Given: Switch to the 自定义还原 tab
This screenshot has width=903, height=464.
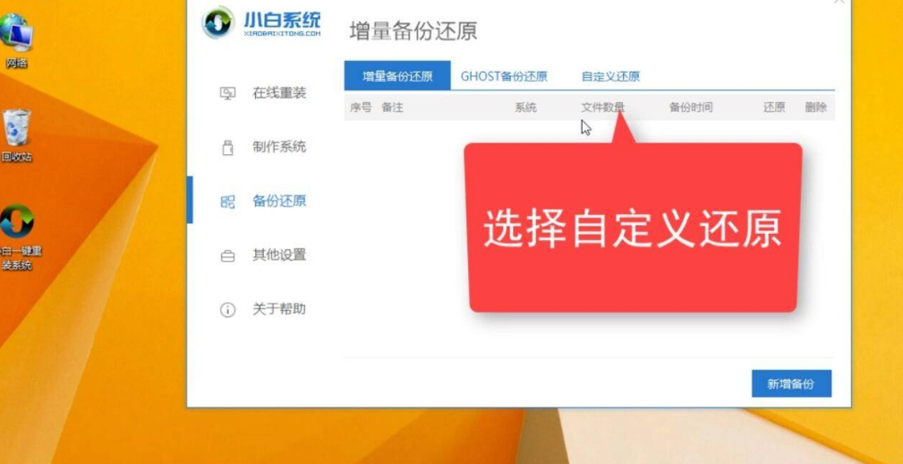Looking at the screenshot, I should pos(610,77).
